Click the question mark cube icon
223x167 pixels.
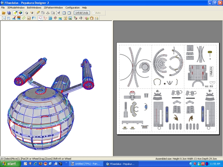(75, 18)
